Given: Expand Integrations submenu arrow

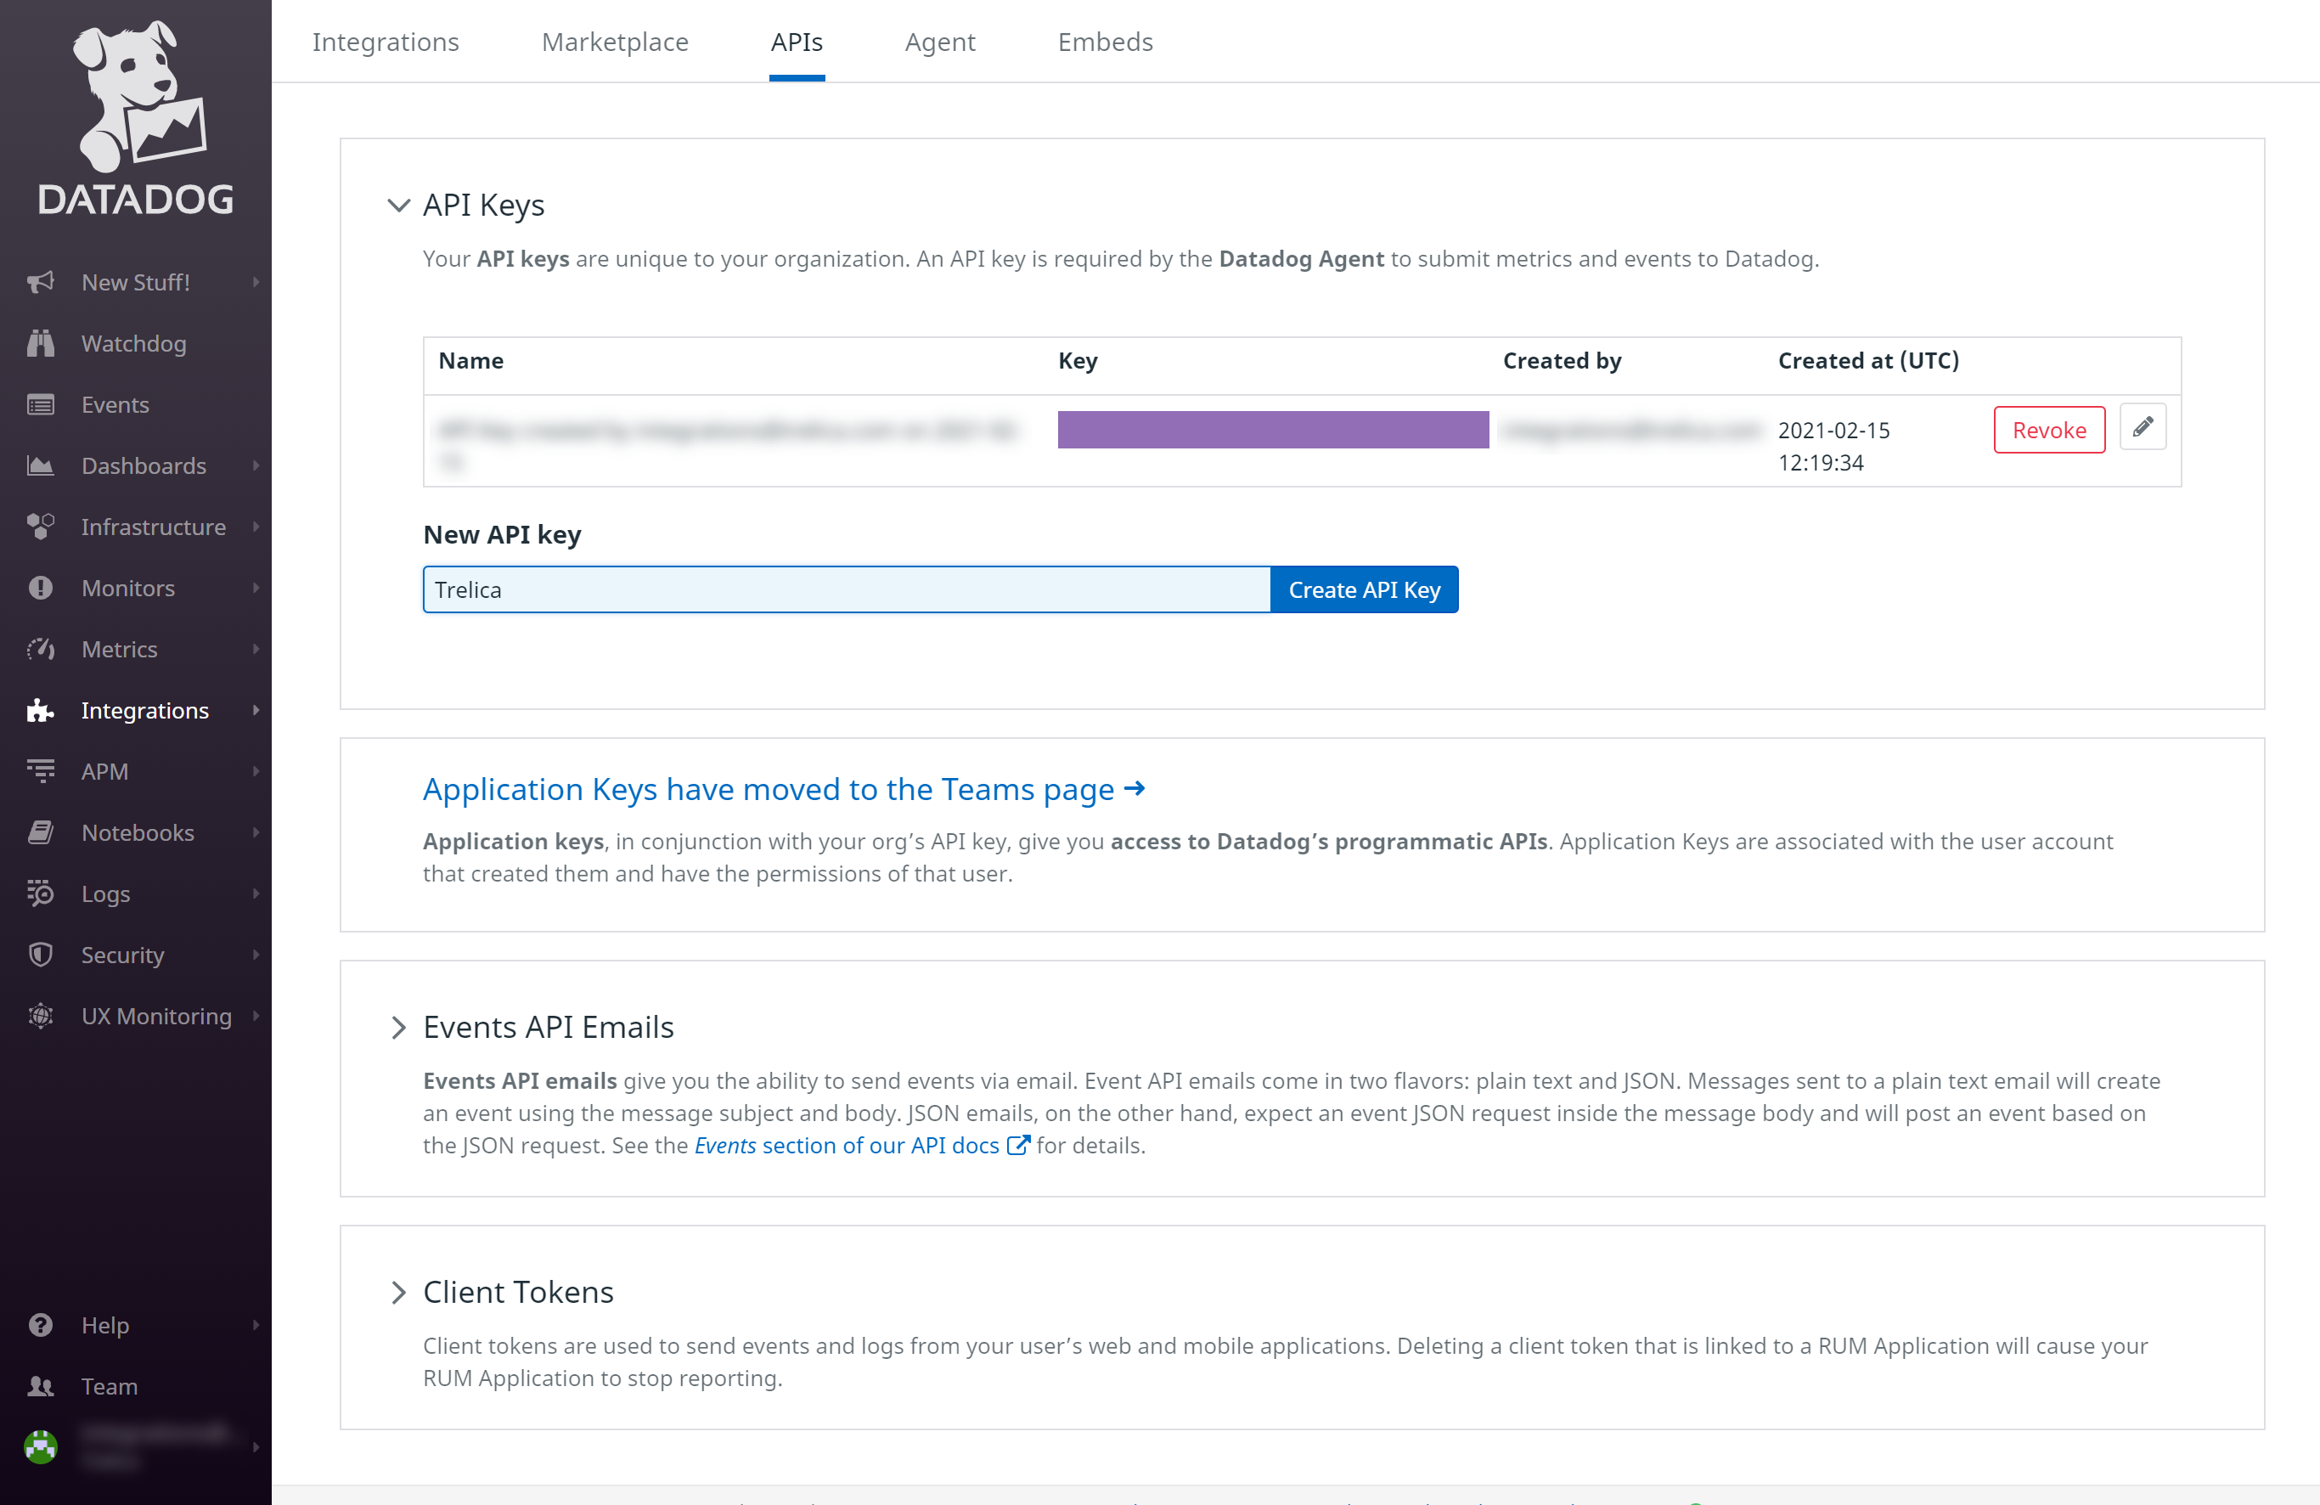Looking at the screenshot, I should (x=256, y=711).
